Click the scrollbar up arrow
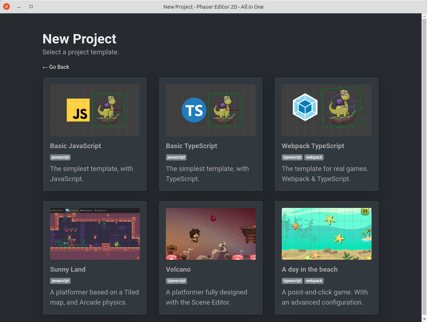Image resolution: width=427 pixels, height=322 pixels. coord(424,16)
